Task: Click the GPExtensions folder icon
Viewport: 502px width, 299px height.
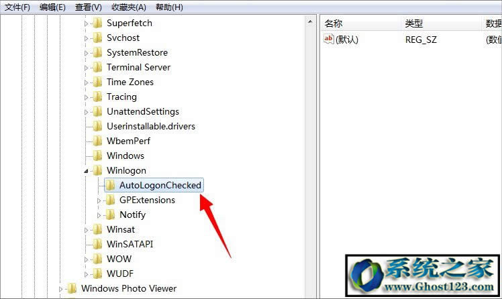Action: tap(110, 200)
